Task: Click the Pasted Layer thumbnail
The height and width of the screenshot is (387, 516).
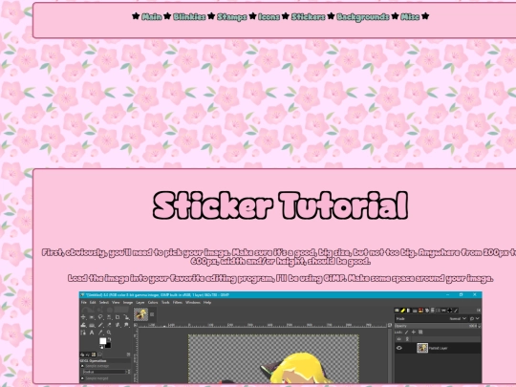Action: pyautogui.click(x=422, y=348)
